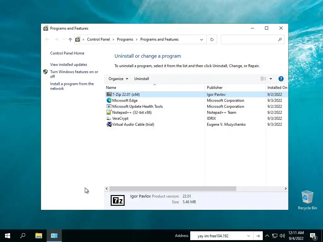Click the VeraCrypt program icon
The image size is (323, 242).
pyautogui.click(x=109, y=118)
